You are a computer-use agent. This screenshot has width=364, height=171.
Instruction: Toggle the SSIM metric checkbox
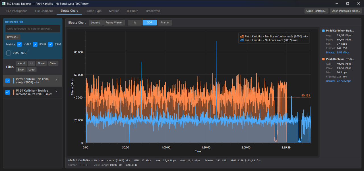pos(50,44)
